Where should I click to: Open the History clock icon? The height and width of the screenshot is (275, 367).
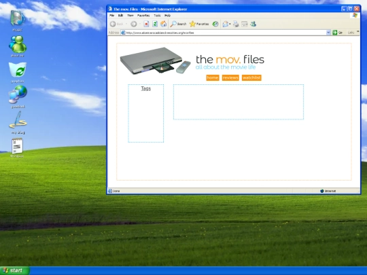click(x=215, y=24)
